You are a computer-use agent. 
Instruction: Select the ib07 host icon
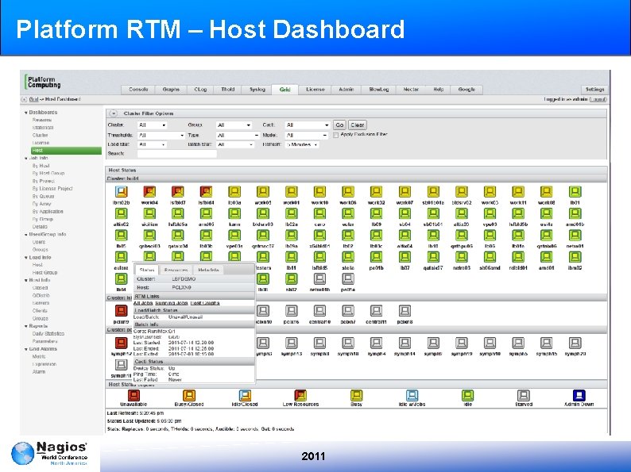[x=405, y=257]
